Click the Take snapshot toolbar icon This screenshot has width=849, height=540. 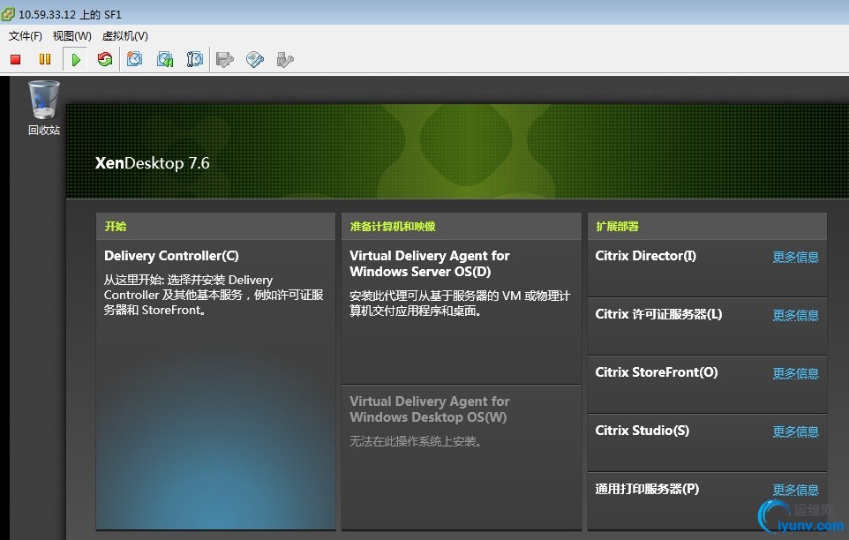coord(134,59)
